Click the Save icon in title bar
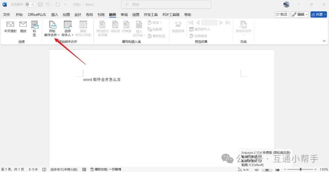The image size is (329, 172). pyautogui.click(x=41, y=4)
